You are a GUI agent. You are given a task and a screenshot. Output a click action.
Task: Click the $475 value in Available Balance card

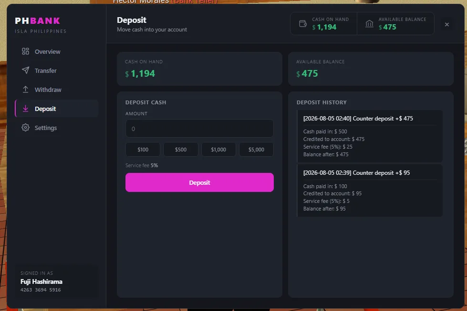tap(307, 73)
